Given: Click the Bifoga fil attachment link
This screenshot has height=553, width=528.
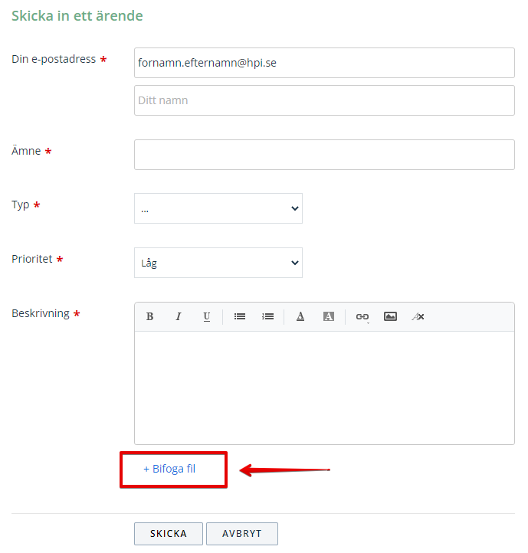Looking at the screenshot, I should point(169,469).
